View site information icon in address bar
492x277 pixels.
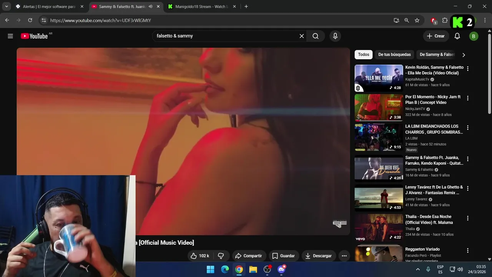[x=44, y=20]
